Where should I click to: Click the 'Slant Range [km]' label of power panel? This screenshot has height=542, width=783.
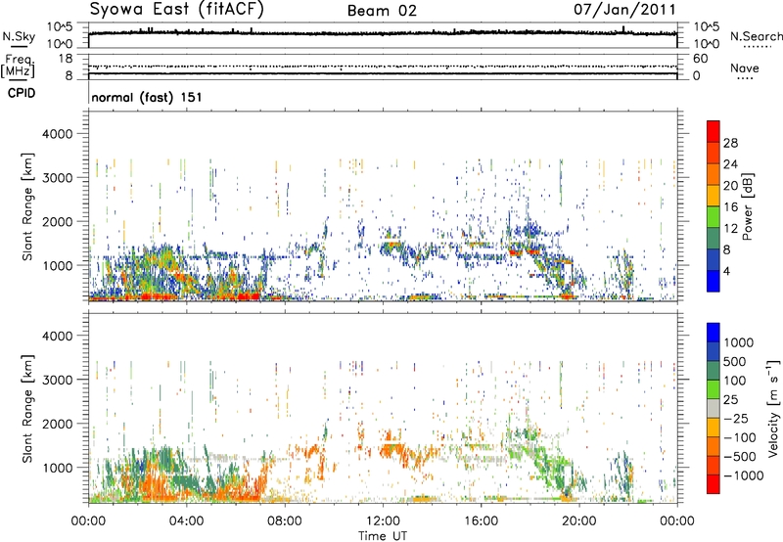[27, 206]
